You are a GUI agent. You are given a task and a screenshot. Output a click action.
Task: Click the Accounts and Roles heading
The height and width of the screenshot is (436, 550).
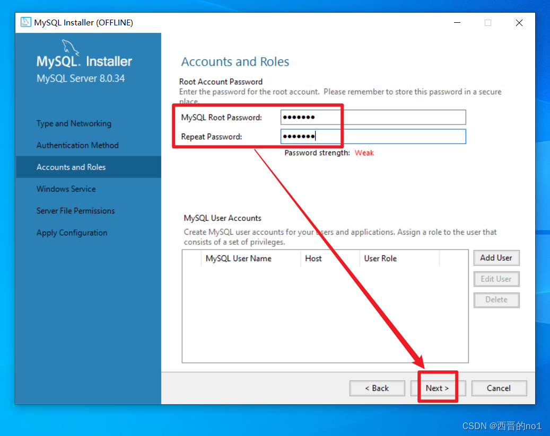pyautogui.click(x=235, y=61)
